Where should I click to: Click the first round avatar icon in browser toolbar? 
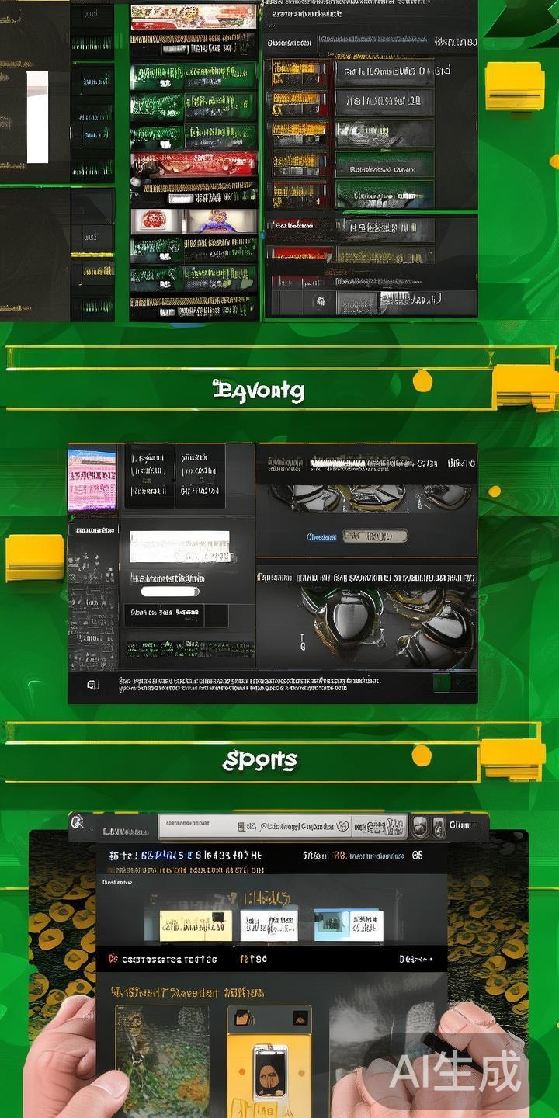(x=420, y=826)
